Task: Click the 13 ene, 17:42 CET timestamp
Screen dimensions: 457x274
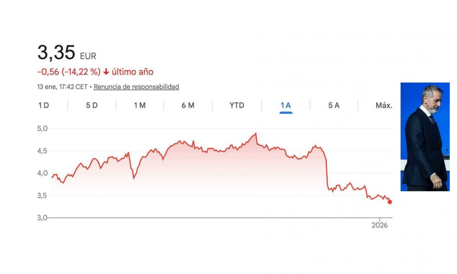Action: click(x=63, y=86)
